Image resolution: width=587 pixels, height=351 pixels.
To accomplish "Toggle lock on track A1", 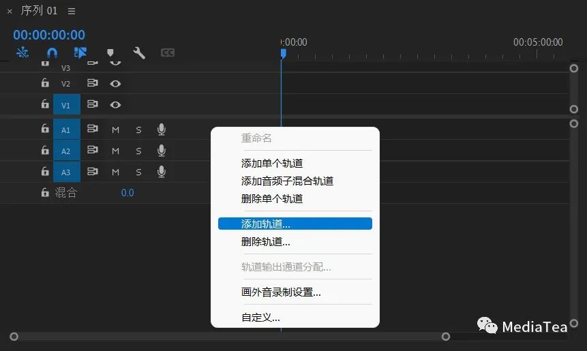I will click(x=45, y=129).
